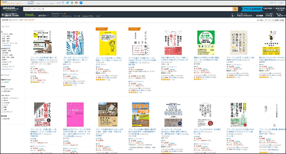Open the sort-by keyword relevance dropdown
Image resolution: width=286 pixels, height=154 pixels.
click(275, 20)
